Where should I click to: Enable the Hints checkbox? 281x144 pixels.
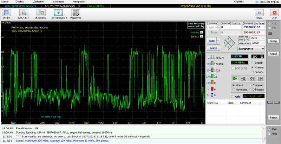(x=269, y=134)
